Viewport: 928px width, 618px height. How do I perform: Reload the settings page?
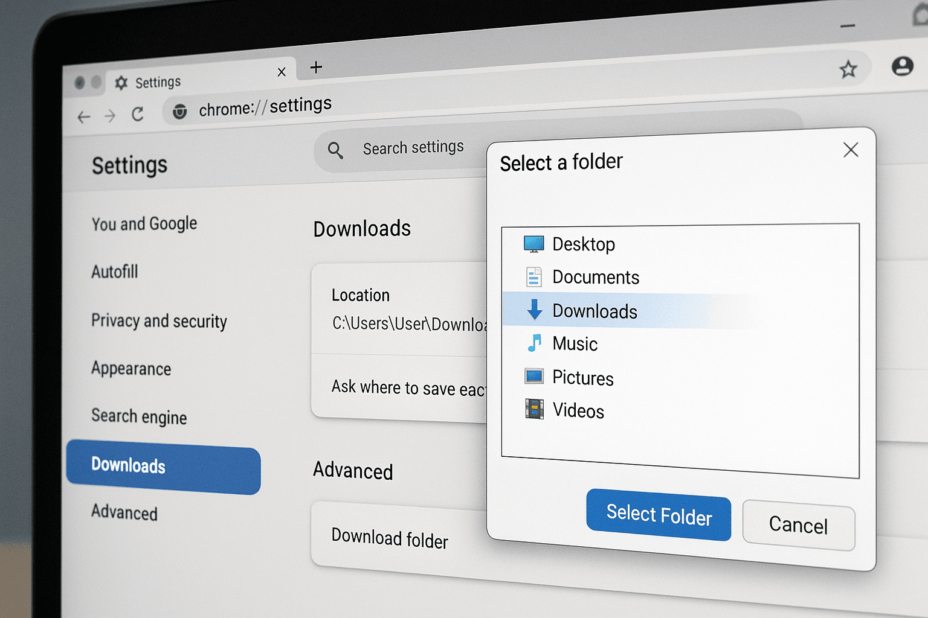pos(138,113)
